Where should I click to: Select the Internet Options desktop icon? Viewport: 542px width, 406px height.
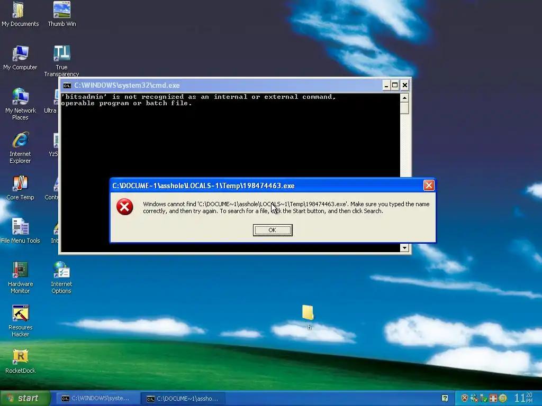click(61, 278)
